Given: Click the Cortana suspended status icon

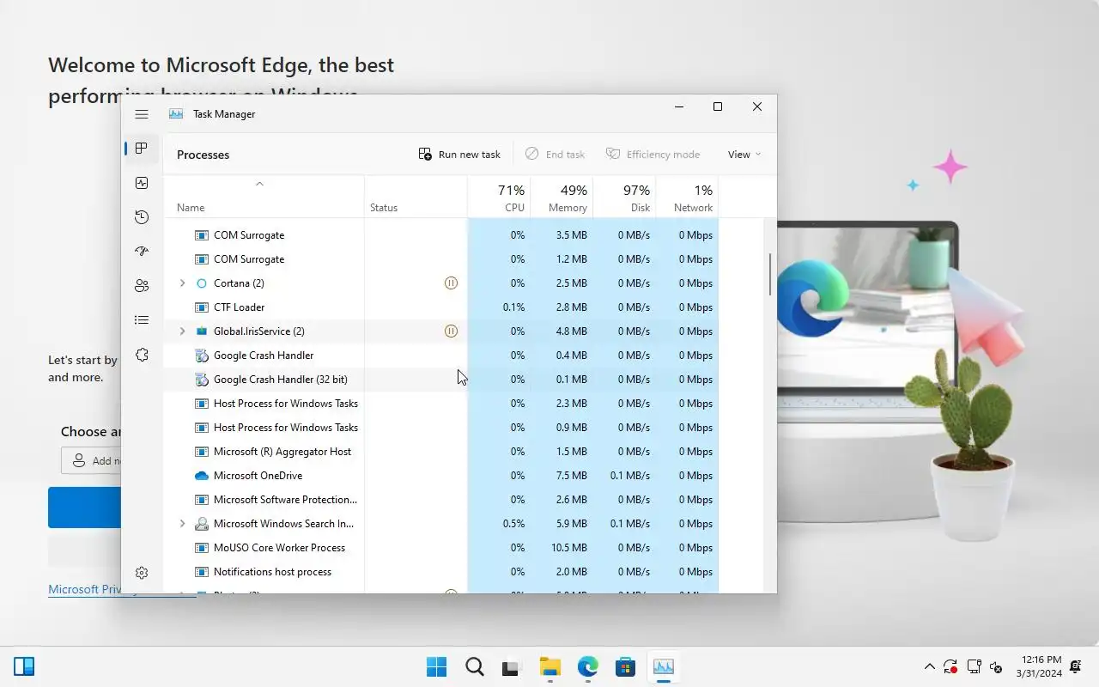Looking at the screenshot, I should [x=451, y=283].
